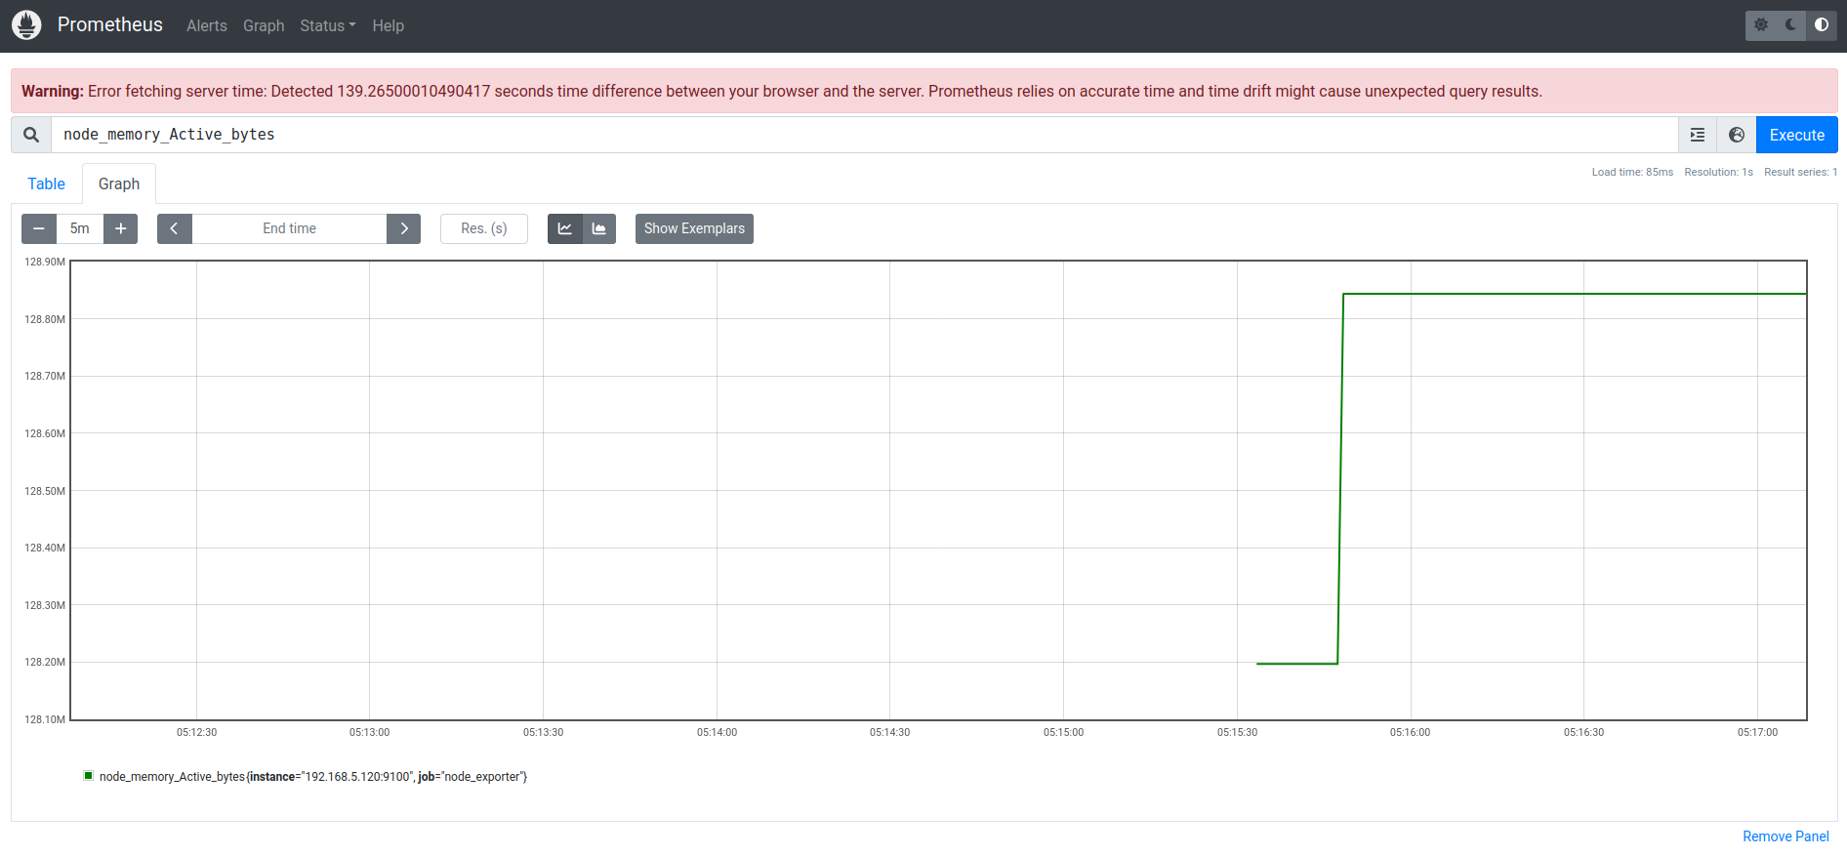Select browser-preferred theme half-circle icon
Image resolution: width=1847 pixels, height=855 pixels.
pos(1822,25)
